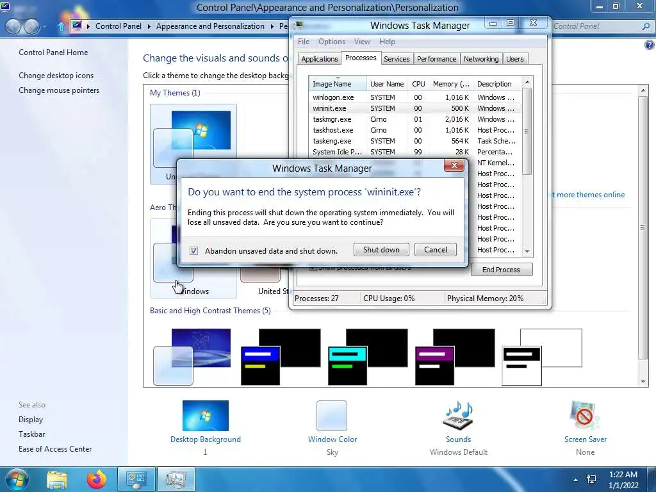Select the taskmgr.exe process row

point(415,119)
